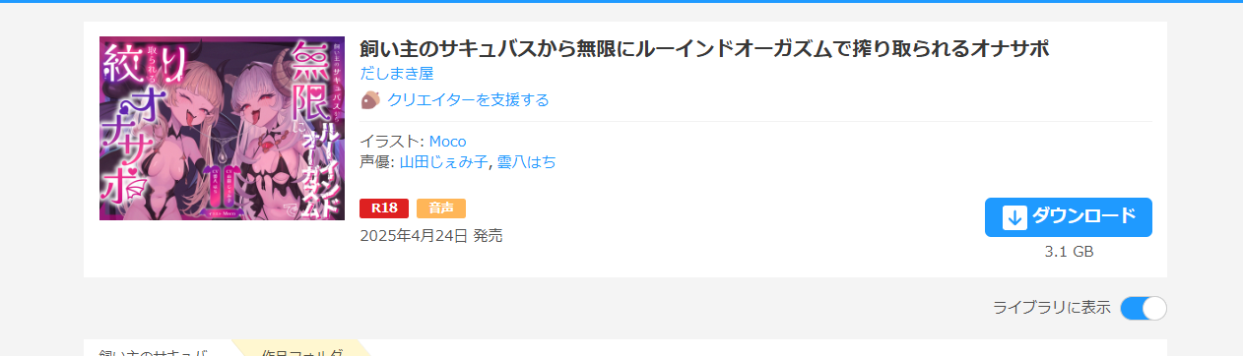Click the work title heading
This screenshot has height=356, width=1243.
[x=704, y=48]
